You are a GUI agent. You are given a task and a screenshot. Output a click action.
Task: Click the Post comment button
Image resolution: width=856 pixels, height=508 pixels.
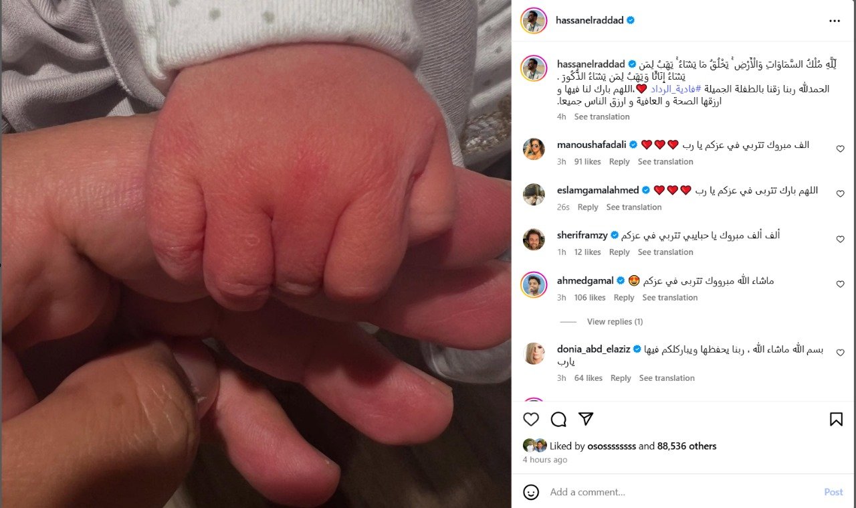[x=833, y=492]
